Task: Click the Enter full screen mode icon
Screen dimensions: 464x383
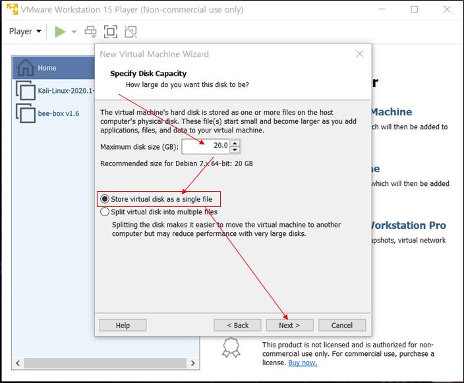Action: click(x=110, y=32)
